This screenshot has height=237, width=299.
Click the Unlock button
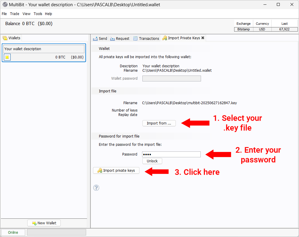coord(152,161)
